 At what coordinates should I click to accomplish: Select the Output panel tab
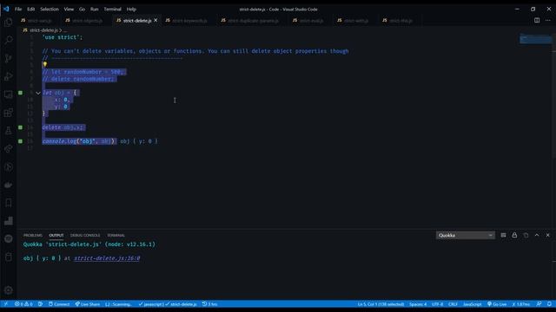pyautogui.click(x=56, y=235)
